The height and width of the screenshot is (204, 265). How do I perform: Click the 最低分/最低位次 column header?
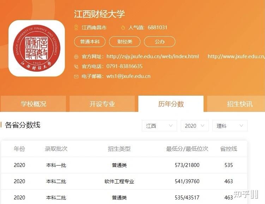point(187,149)
